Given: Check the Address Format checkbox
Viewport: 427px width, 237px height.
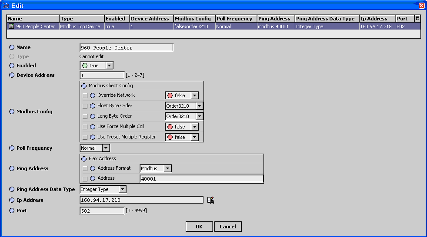Looking at the screenshot, I should tap(85, 168).
